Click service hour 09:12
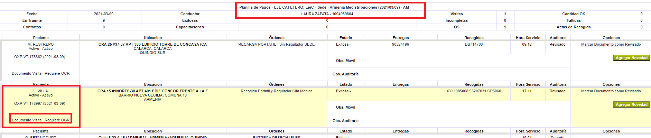Viewport: 651px width, 138px height. [527, 44]
